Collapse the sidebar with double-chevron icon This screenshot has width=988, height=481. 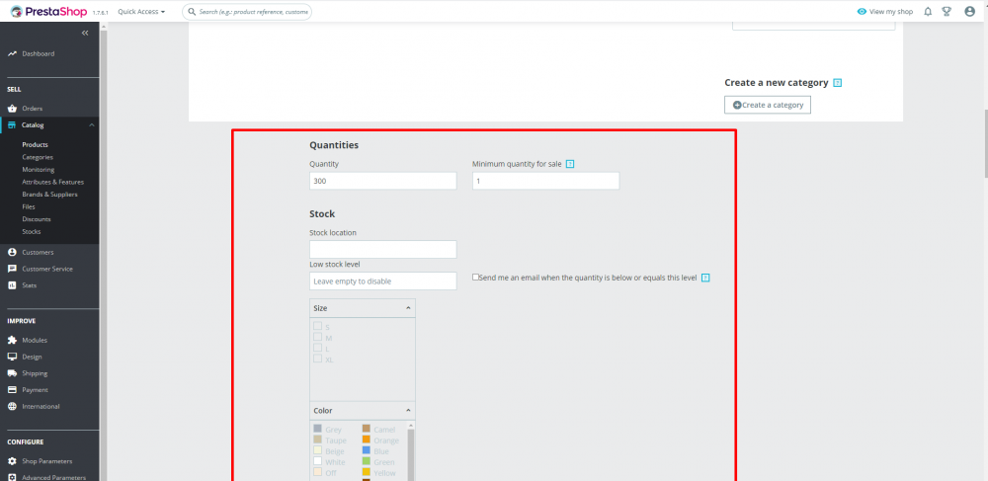[x=85, y=33]
